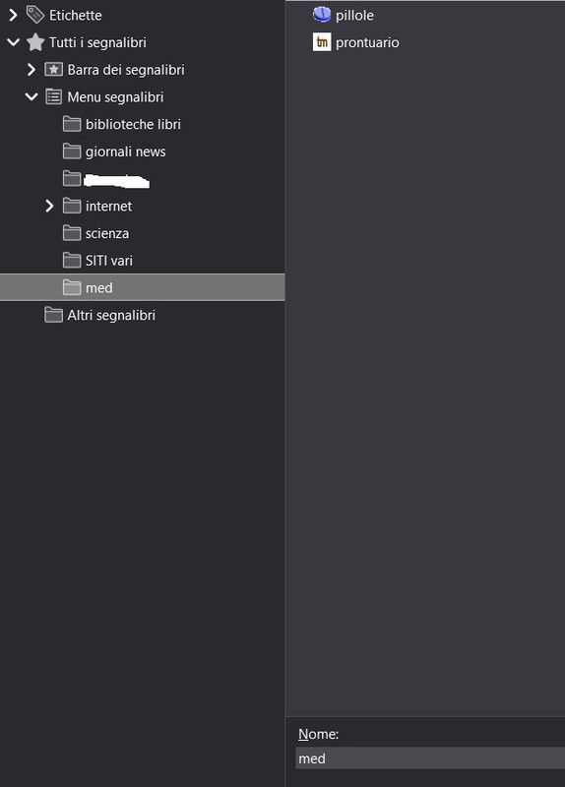Open the Altri segnalibri folder
The width and height of the screenshot is (565, 787).
tap(111, 315)
